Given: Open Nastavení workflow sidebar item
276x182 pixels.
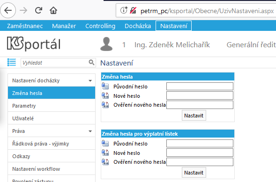Looking at the screenshot, I should tap(52, 169).
